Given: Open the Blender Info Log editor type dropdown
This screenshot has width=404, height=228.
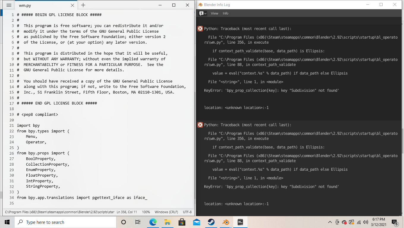Looking at the screenshot, I should [203, 13].
